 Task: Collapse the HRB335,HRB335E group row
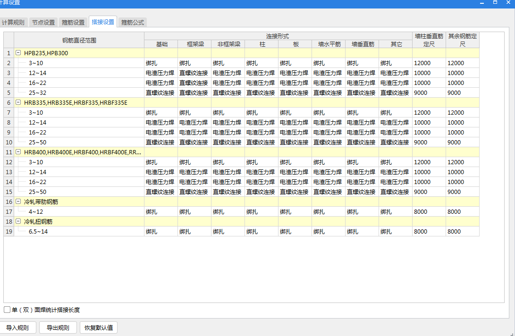pyautogui.click(x=18, y=102)
